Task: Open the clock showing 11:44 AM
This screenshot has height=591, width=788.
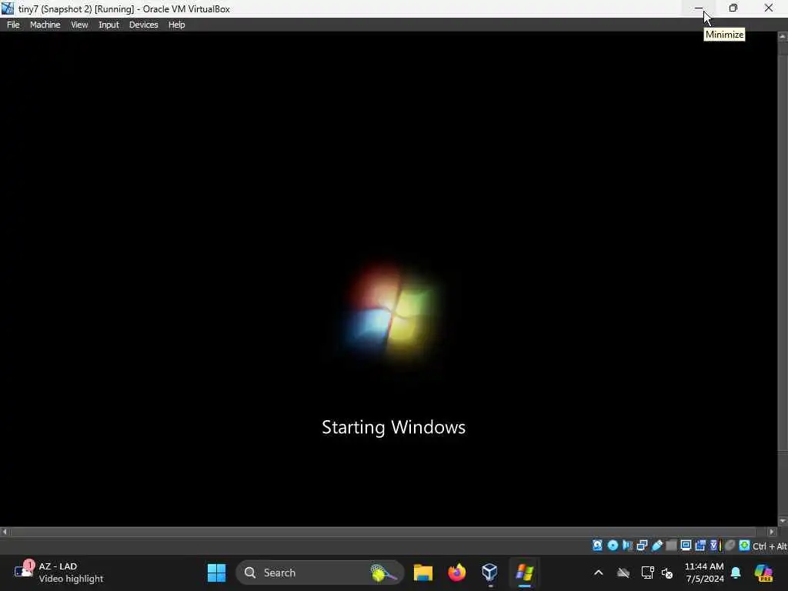Action: tap(705, 573)
